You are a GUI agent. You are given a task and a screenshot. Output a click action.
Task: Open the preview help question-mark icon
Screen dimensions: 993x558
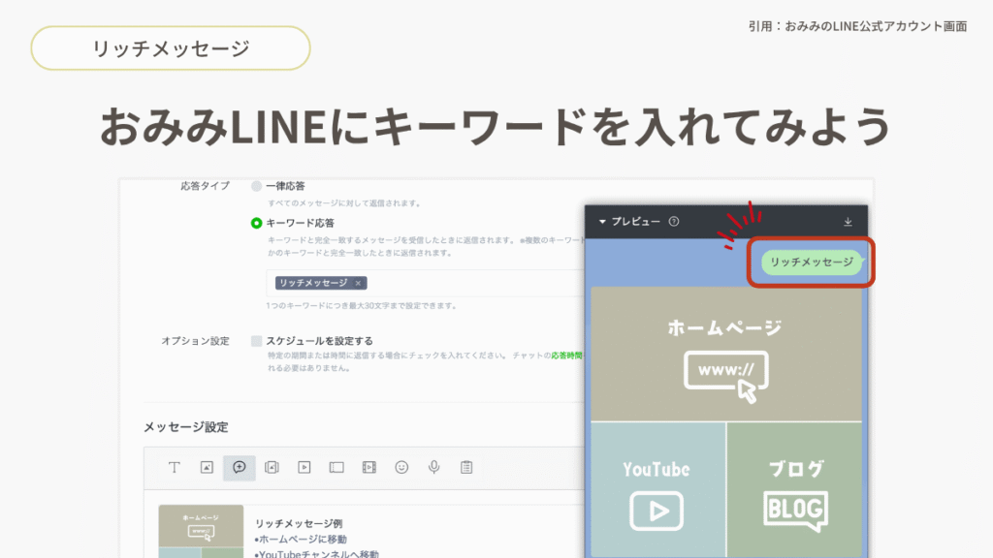pos(674,222)
